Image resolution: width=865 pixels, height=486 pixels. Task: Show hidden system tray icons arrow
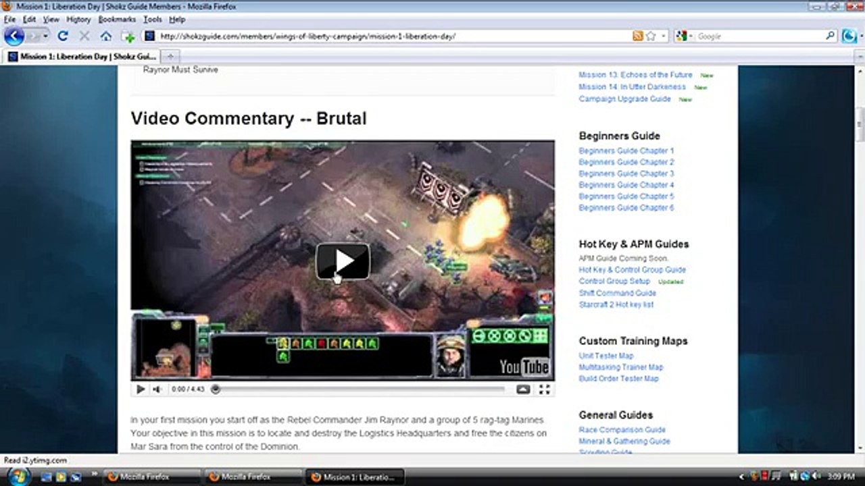click(743, 477)
